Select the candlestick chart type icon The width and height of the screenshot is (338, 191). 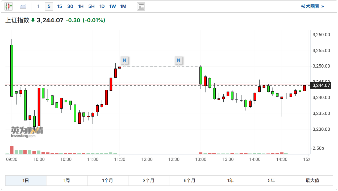9,6
